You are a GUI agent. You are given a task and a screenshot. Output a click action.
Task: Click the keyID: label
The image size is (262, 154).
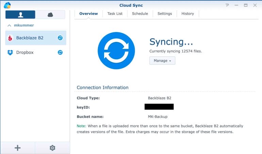click(83, 107)
